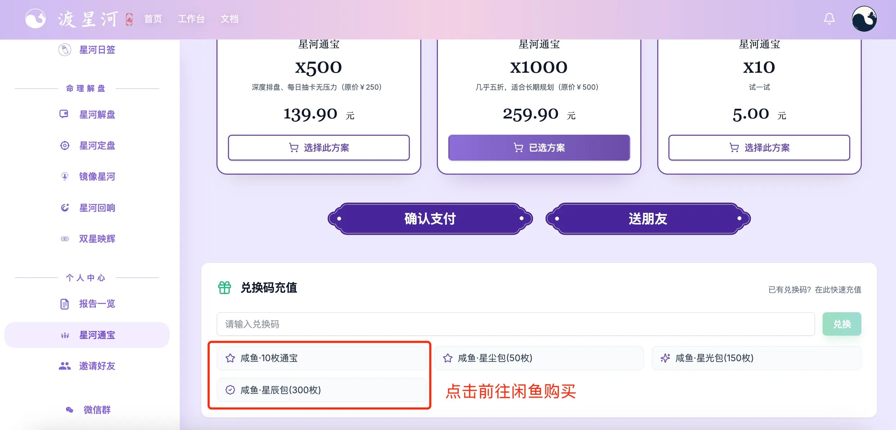The image size is (896, 430).
Task: Select 双星映辉 in the sidebar
Action: tap(97, 239)
